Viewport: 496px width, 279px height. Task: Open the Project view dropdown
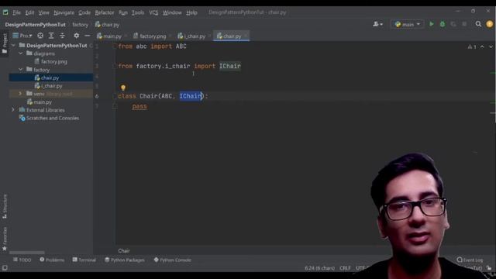coord(22,36)
